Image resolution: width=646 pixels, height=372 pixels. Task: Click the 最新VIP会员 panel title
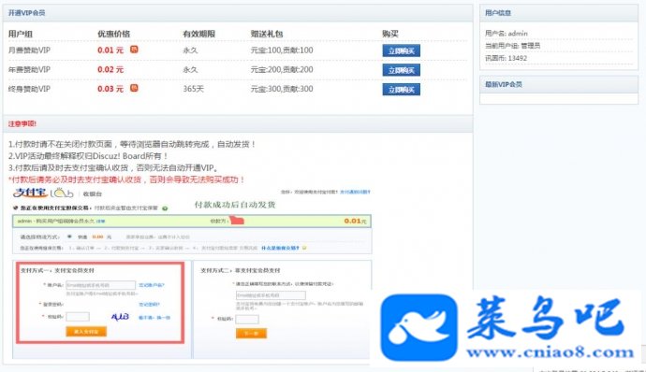tap(504, 84)
